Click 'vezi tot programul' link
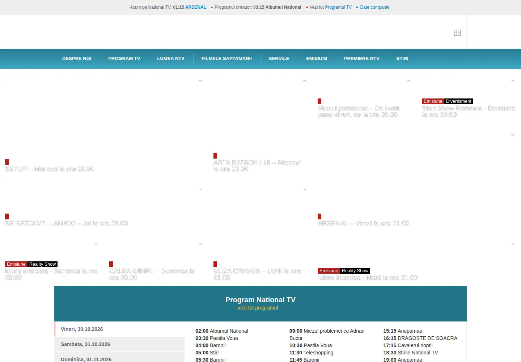 tap(258, 308)
